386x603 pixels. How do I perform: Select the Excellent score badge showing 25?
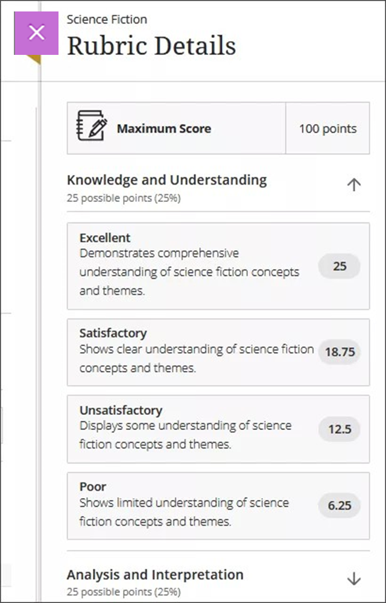click(339, 266)
